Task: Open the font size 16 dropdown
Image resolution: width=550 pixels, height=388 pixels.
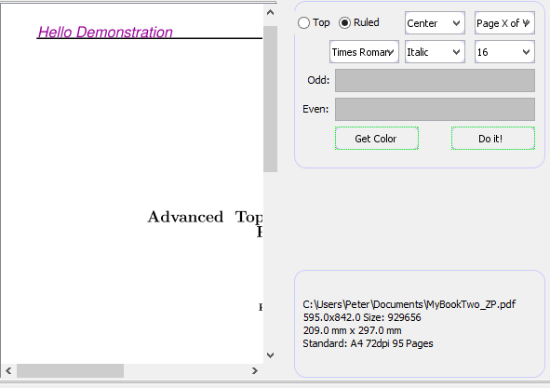Action: click(504, 52)
